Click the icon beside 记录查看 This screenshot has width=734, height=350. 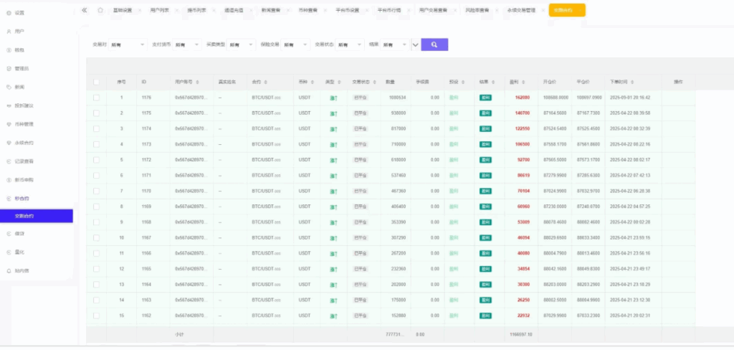pyautogui.click(x=9, y=161)
